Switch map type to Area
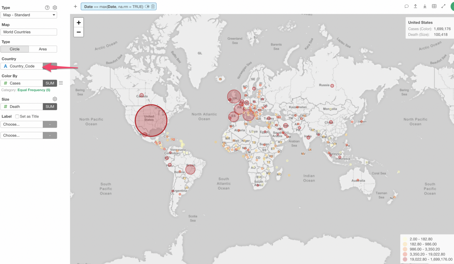The height and width of the screenshot is (264, 454). 43,49
